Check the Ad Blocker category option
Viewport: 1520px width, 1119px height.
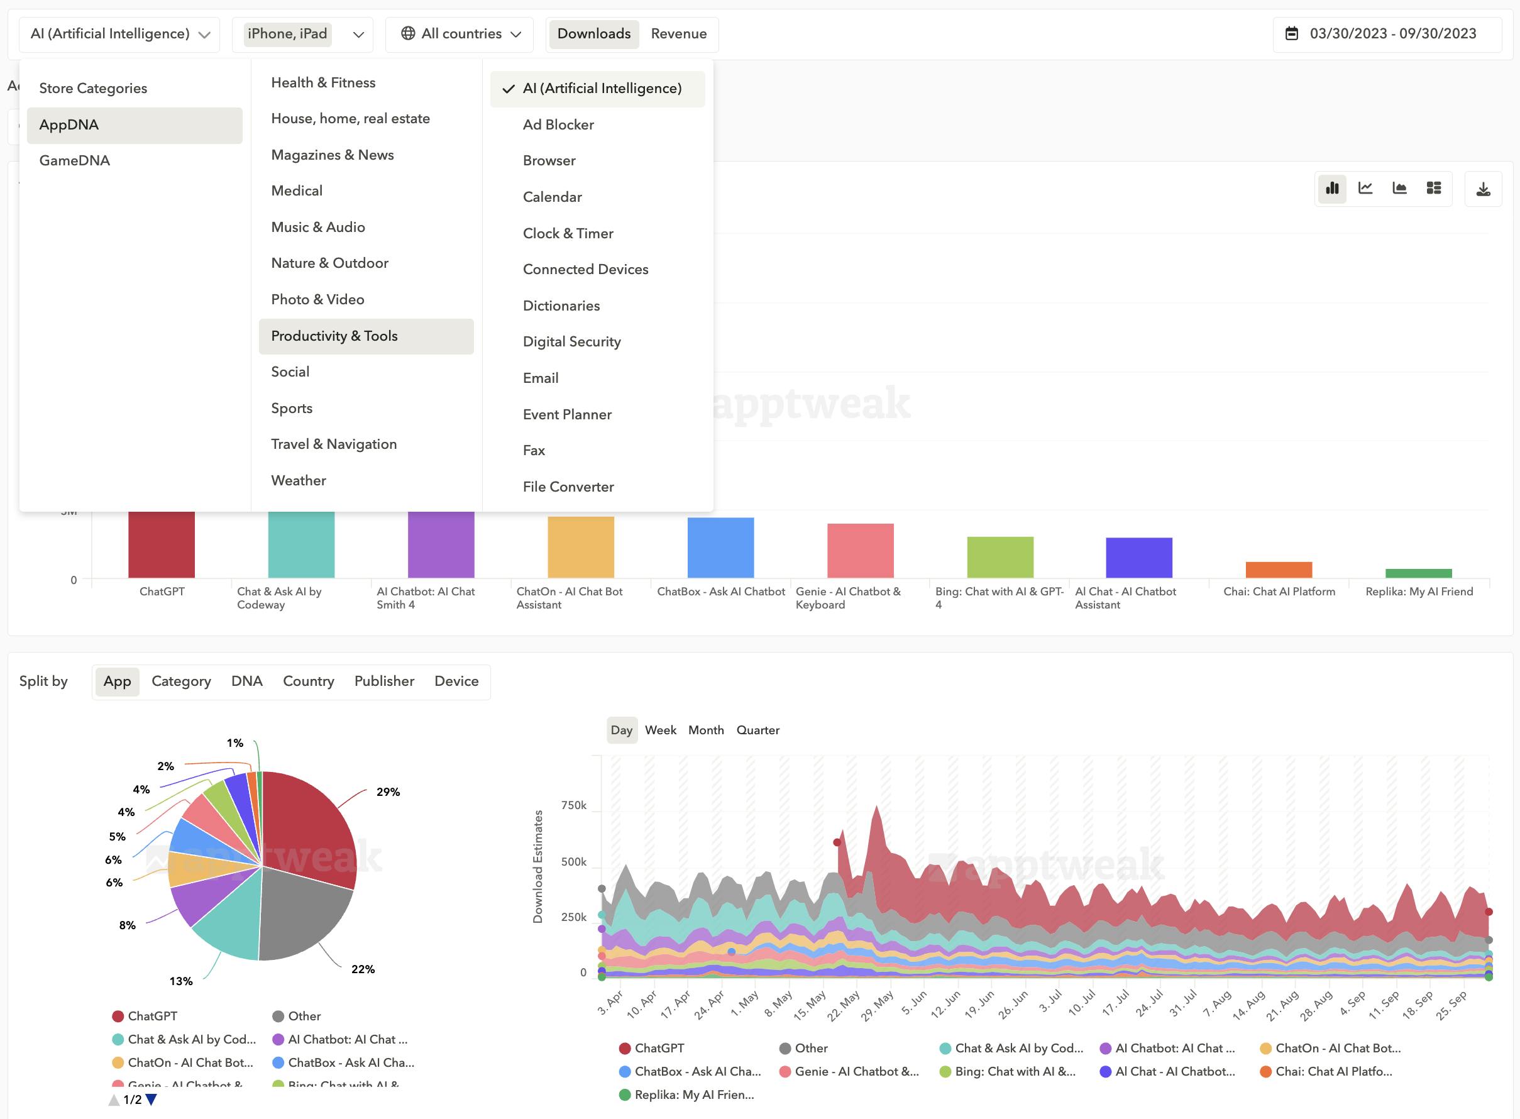[558, 124]
